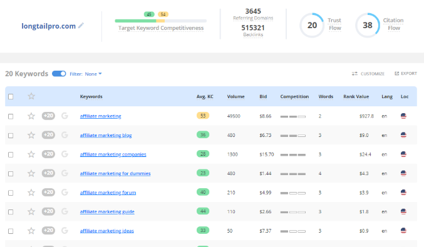This screenshot has width=424, height=247.
Task: Click the Target Keyword Competitiveness bar
Action: pyautogui.click(x=160, y=21)
